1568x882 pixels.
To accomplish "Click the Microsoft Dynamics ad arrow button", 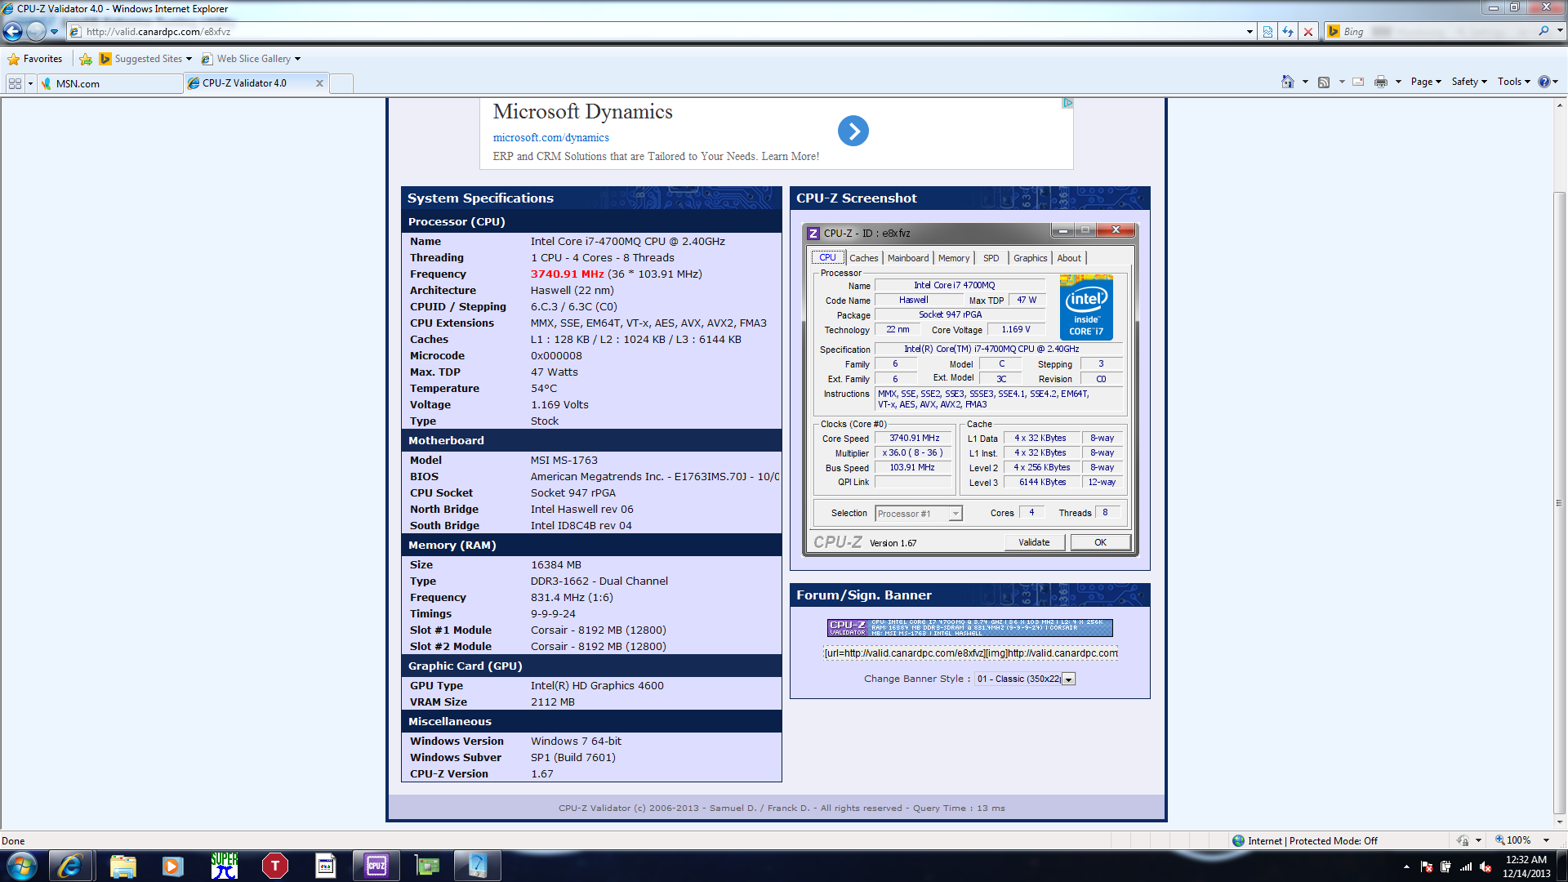I will pos(853,131).
